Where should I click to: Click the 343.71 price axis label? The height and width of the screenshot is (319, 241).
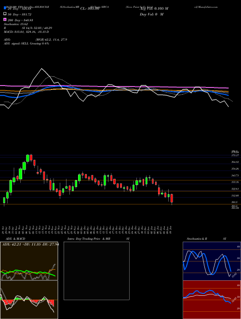(235, 175)
